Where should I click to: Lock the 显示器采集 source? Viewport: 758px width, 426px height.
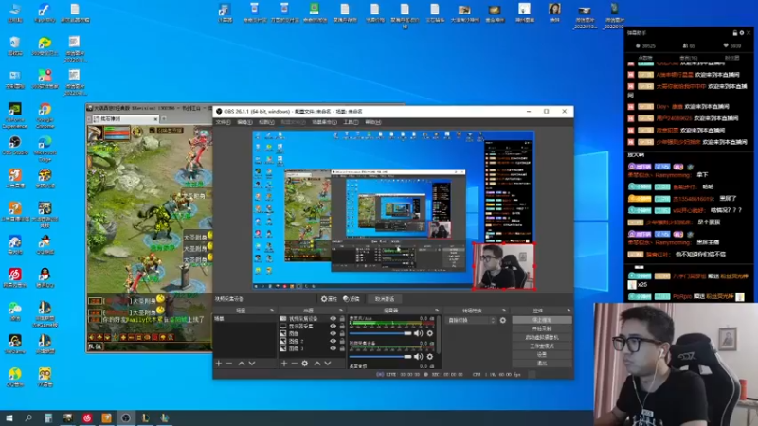342,326
